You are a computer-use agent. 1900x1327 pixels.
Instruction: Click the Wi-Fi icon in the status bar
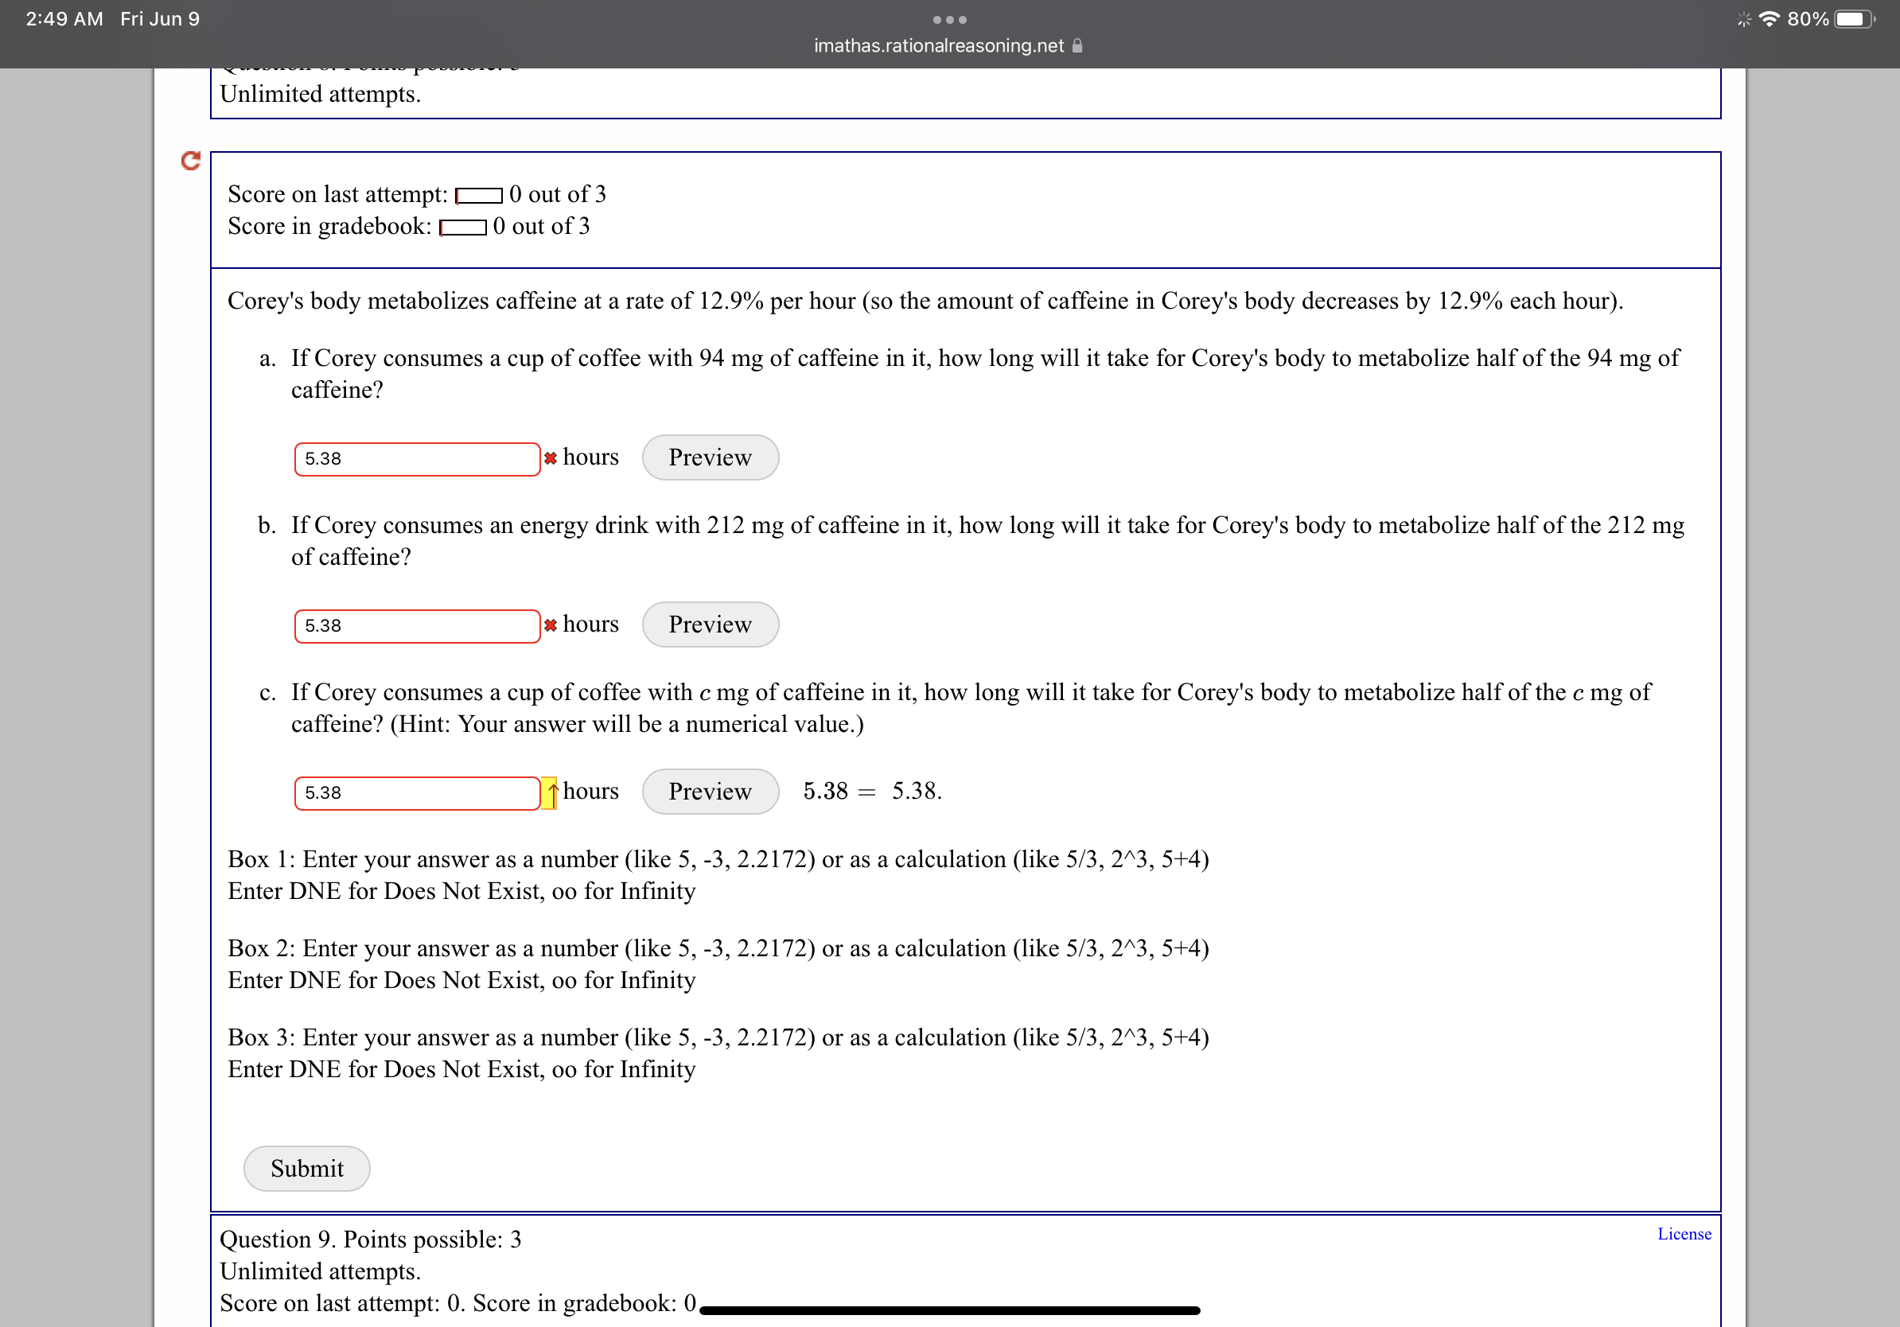pos(1769,18)
